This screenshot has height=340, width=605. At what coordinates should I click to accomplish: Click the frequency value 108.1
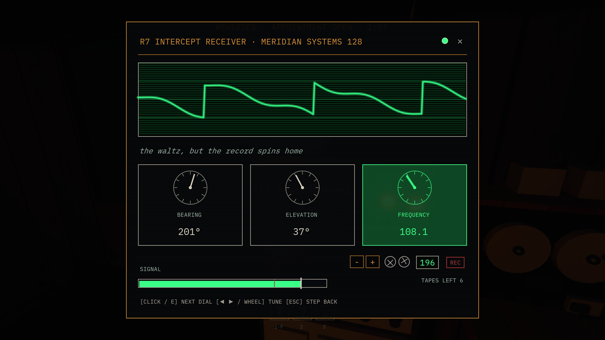click(414, 232)
